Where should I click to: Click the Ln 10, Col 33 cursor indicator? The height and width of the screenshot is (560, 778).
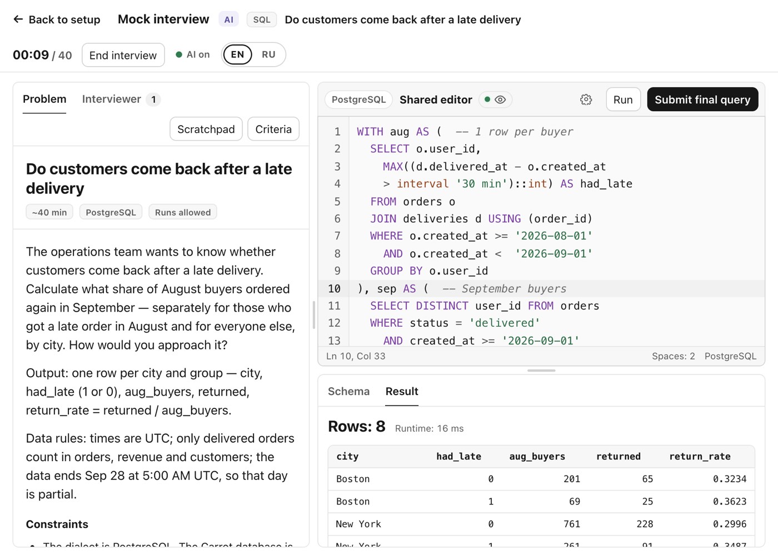[x=356, y=356]
